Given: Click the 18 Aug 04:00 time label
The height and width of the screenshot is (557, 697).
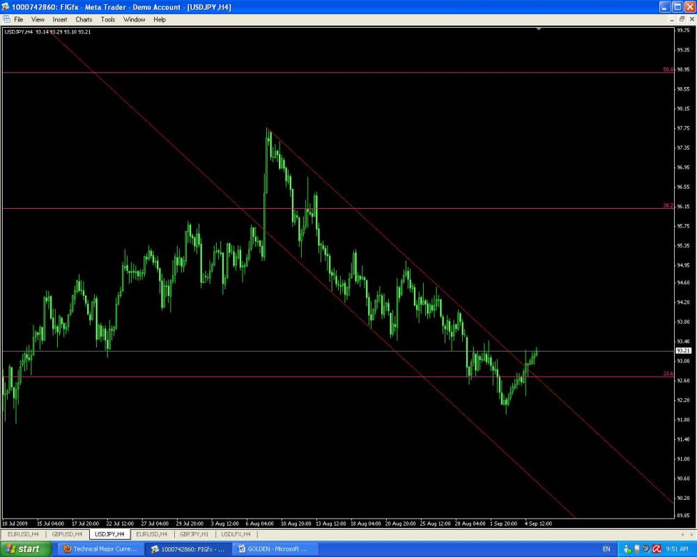Looking at the screenshot, I should click(365, 524).
